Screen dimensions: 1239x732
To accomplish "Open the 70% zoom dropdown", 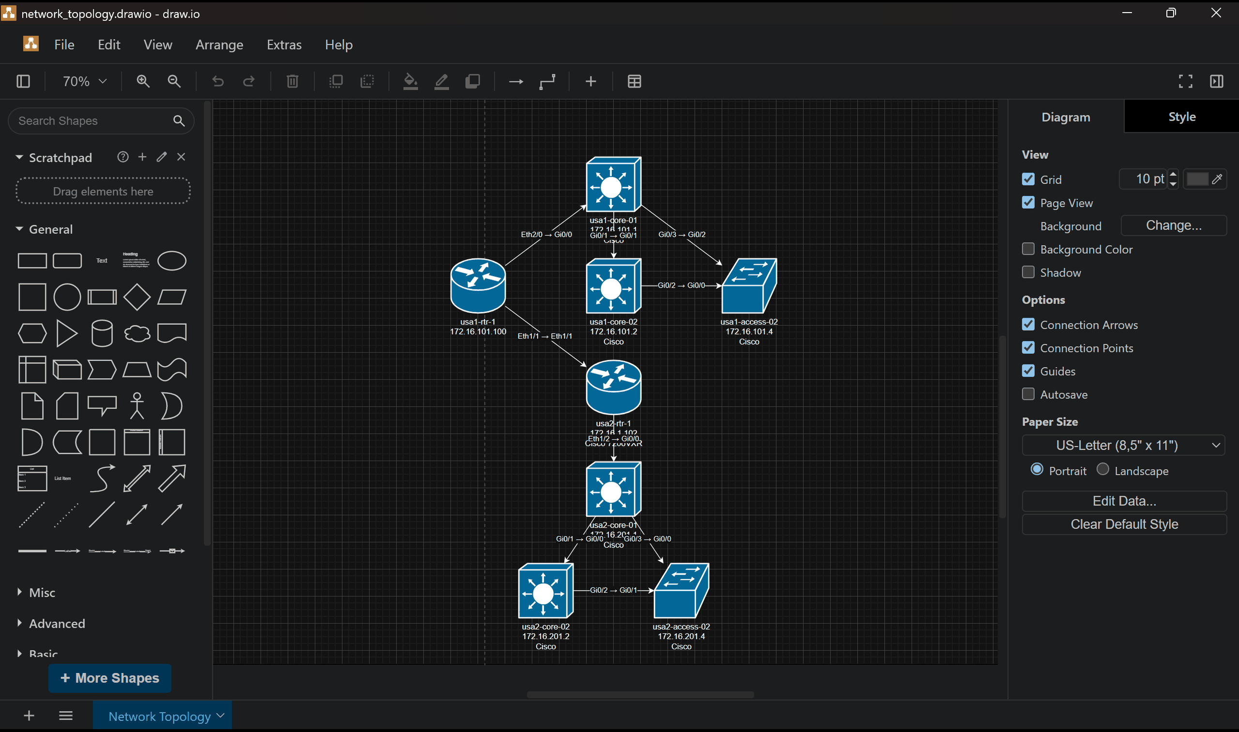I will pyautogui.click(x=84, y=81).
